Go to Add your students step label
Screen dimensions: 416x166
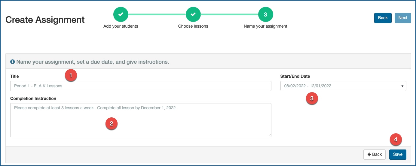[121, 26]
